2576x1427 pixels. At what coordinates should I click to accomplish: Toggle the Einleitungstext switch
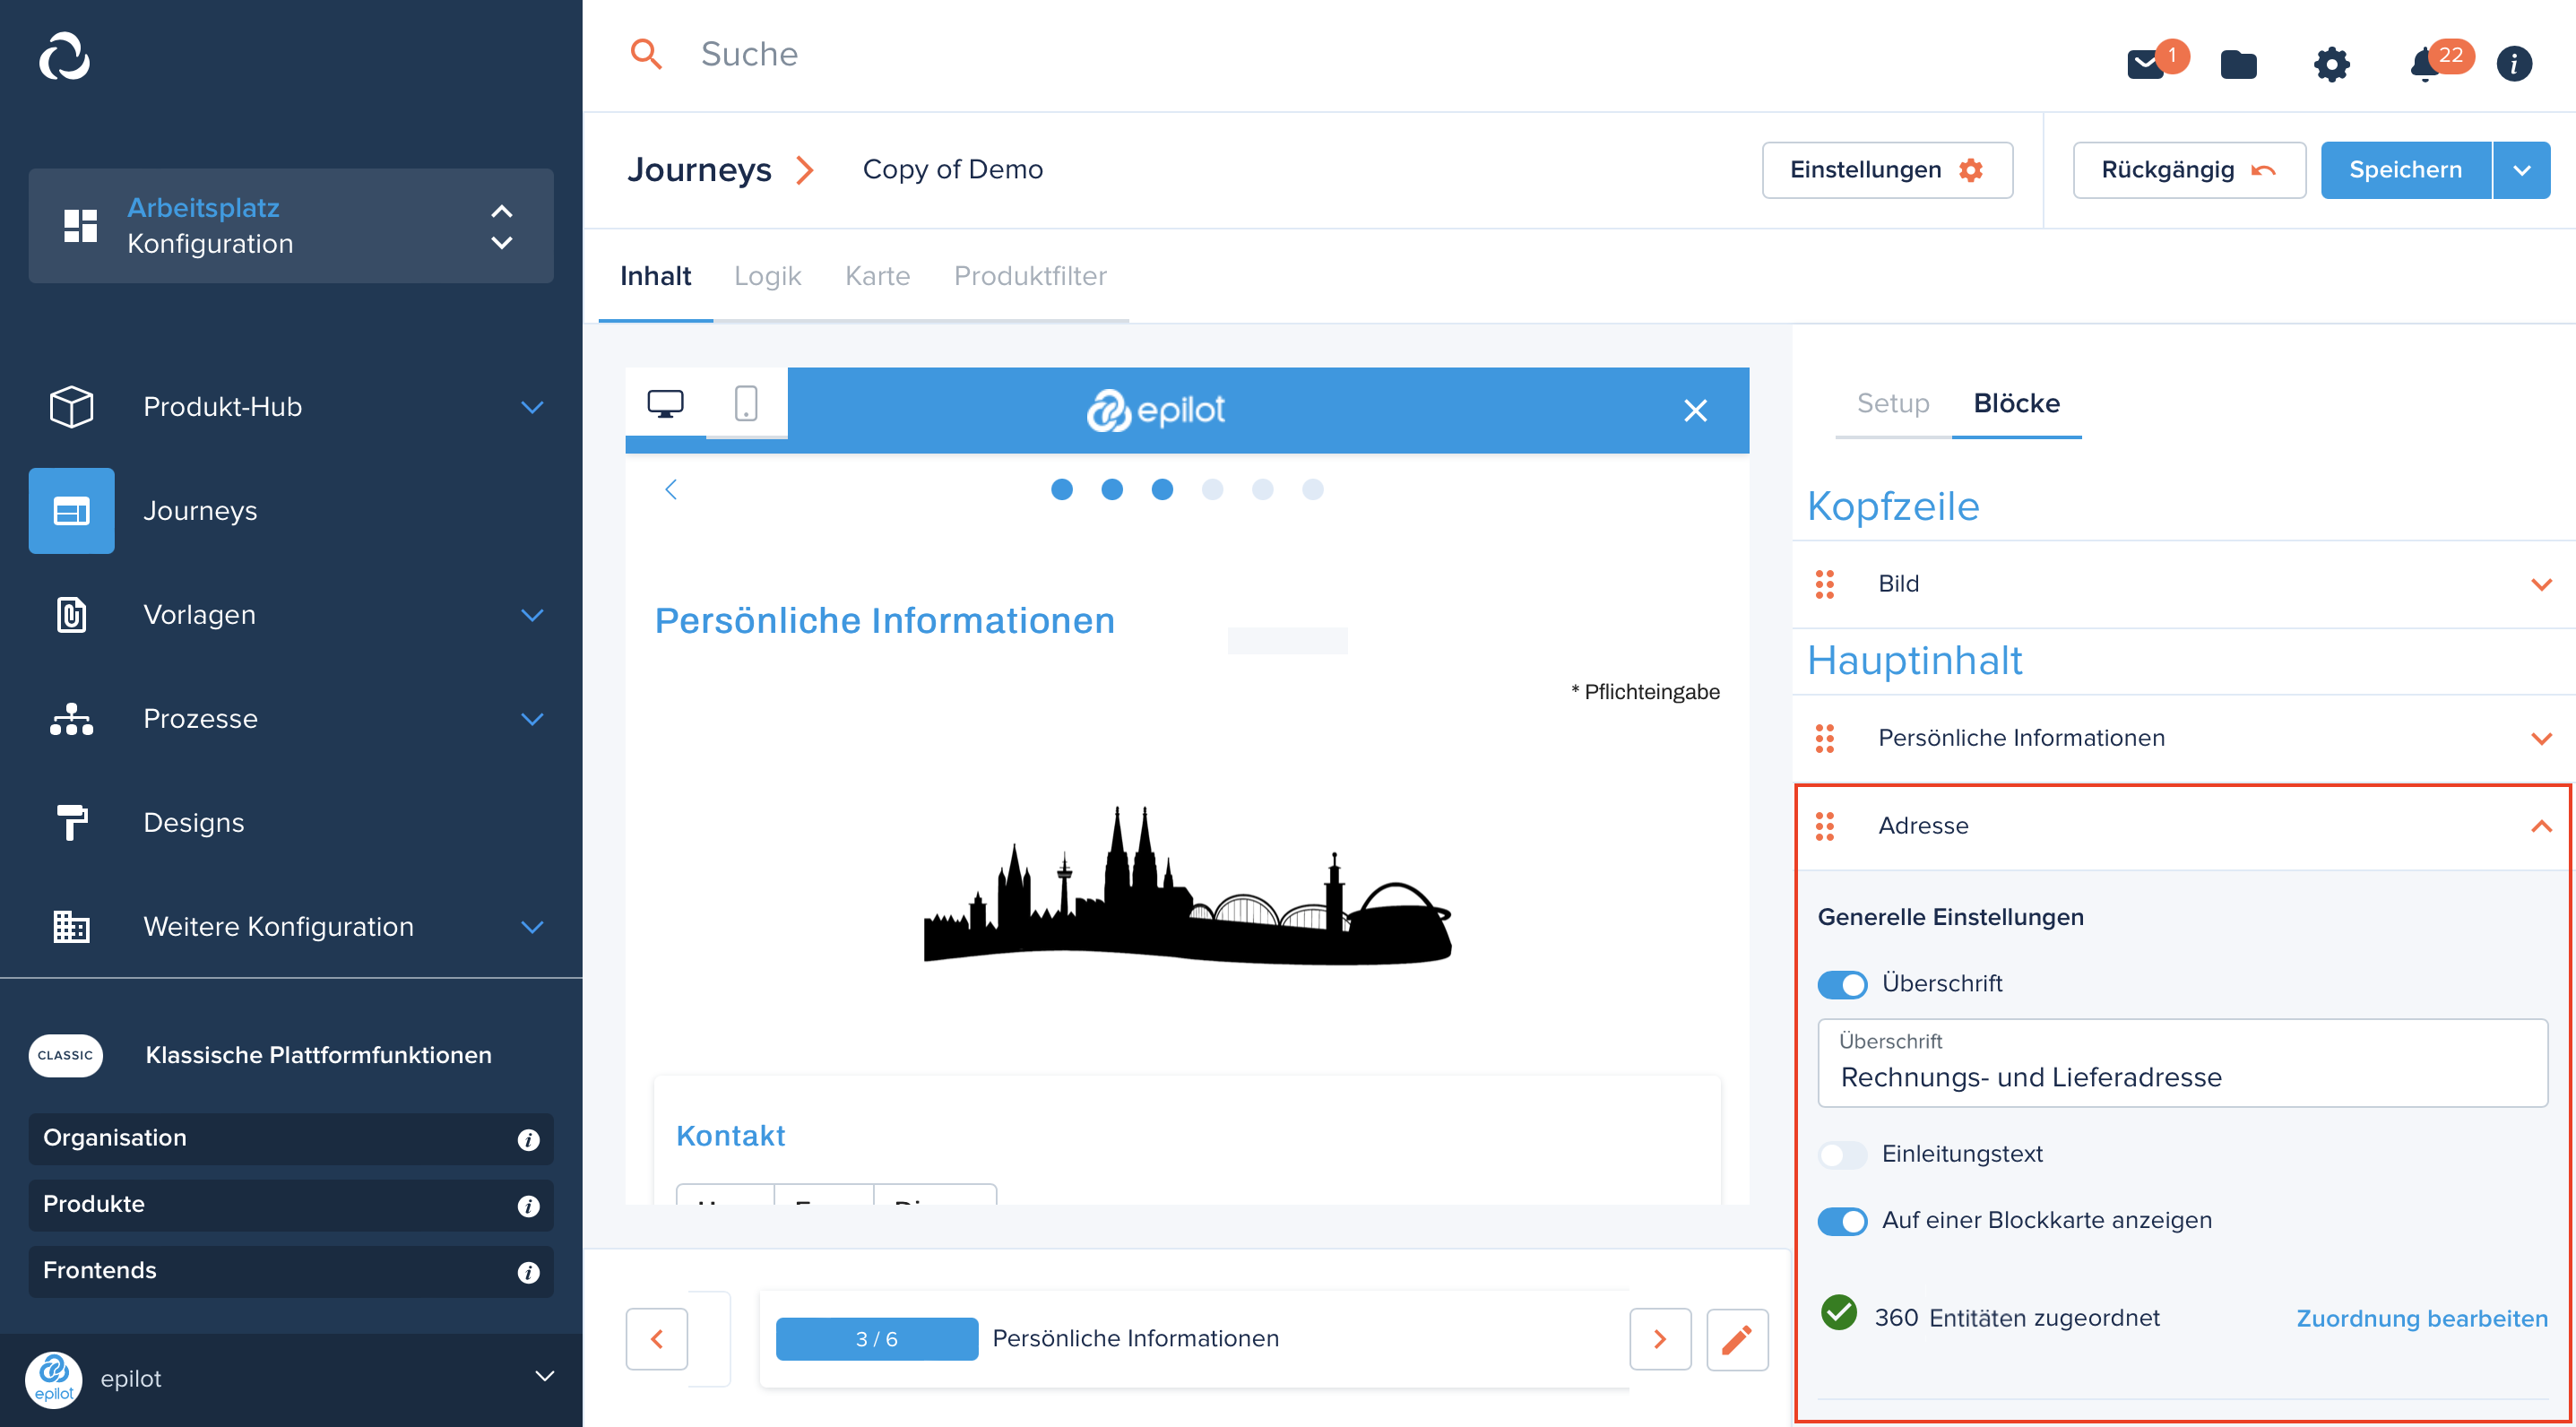(x=1842, y=1155)
